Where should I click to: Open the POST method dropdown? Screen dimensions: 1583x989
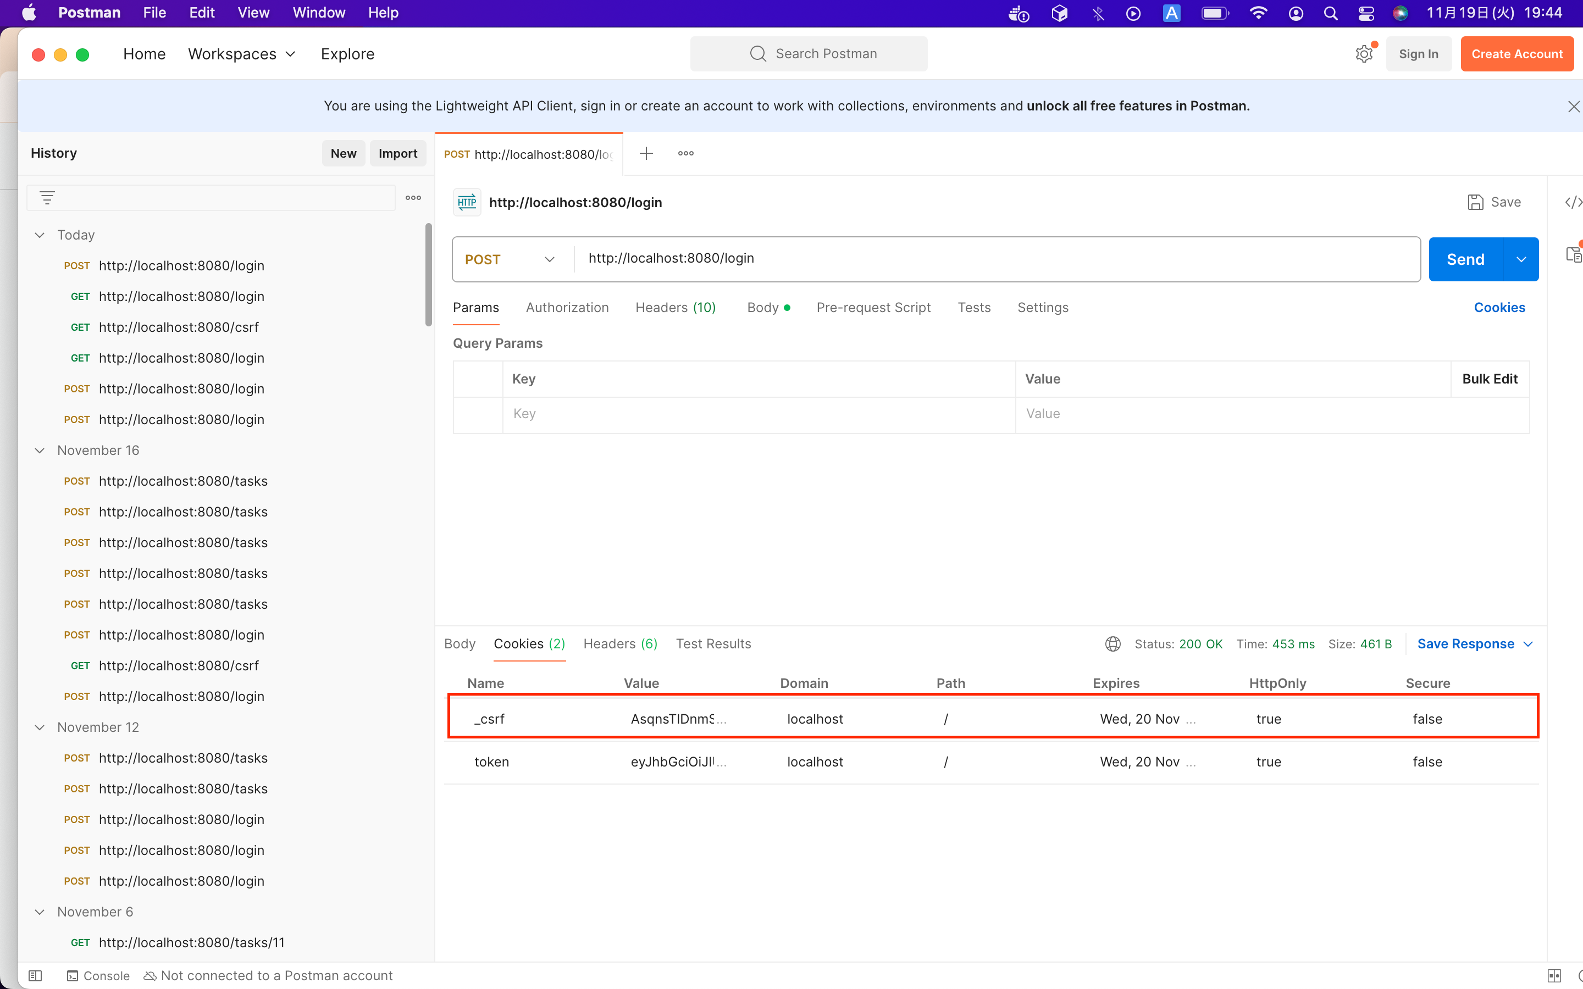510,260
